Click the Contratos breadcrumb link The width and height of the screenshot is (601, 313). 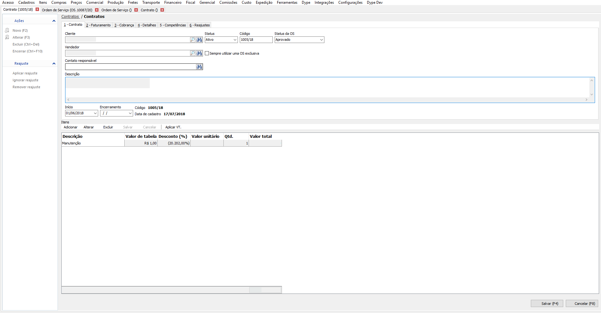click(70, 17)
